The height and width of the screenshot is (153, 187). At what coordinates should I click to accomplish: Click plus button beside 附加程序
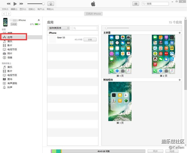click(180, 80)
